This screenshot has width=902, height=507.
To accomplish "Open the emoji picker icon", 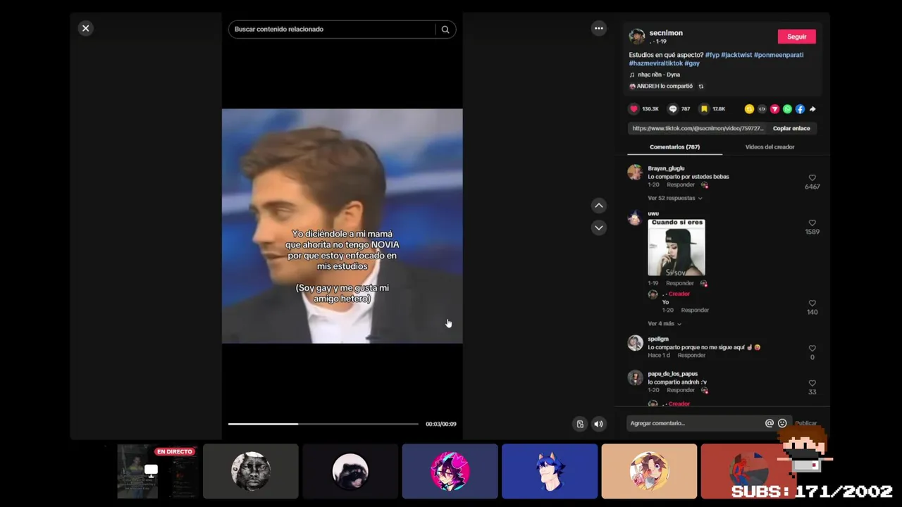I will click(x=782, y=423).
